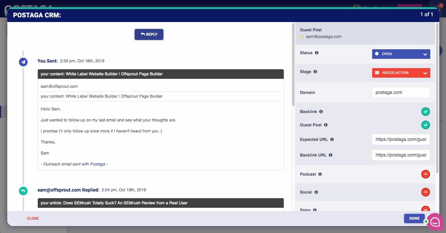The height and width of the screenshot is (233, 446).
Task: Click the sam@offsprout.com recipient line
Action: click(59, 86)
